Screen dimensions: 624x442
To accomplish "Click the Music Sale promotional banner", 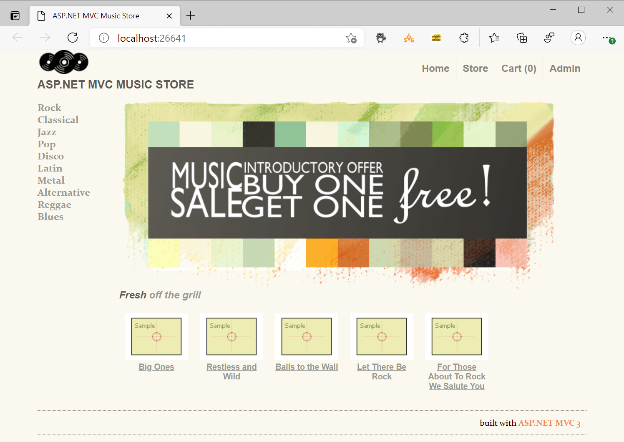I will (x=339, y=194).
